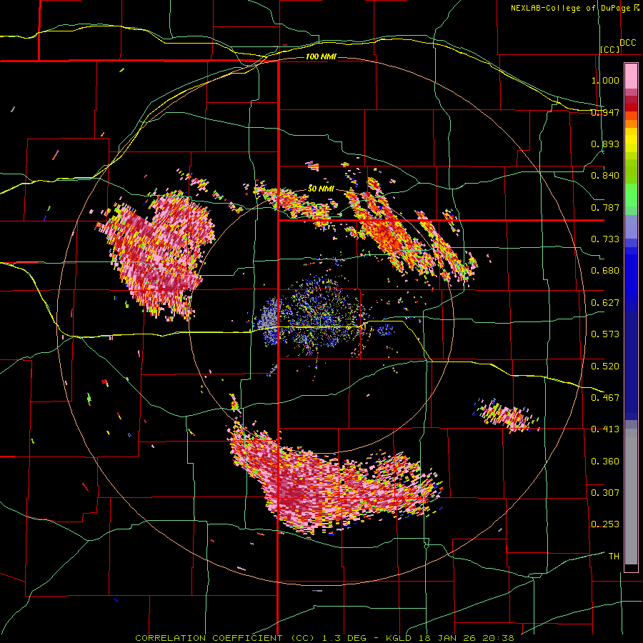Click the [CC] scale unit label
Image resolution: width=643 pixels, height=643 pixels.
click(x=610, y=49)
